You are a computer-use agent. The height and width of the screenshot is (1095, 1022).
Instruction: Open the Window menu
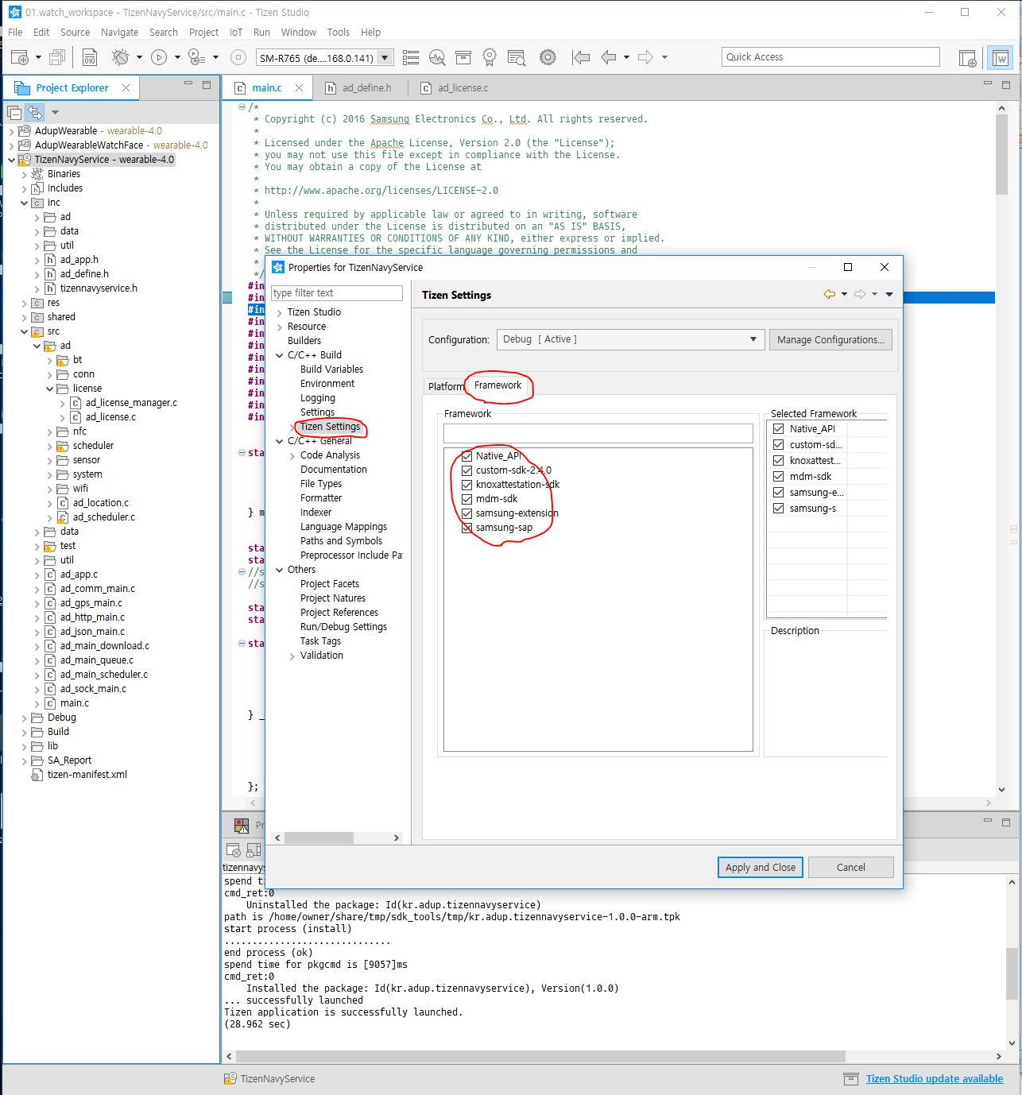(x=299, y=33)
